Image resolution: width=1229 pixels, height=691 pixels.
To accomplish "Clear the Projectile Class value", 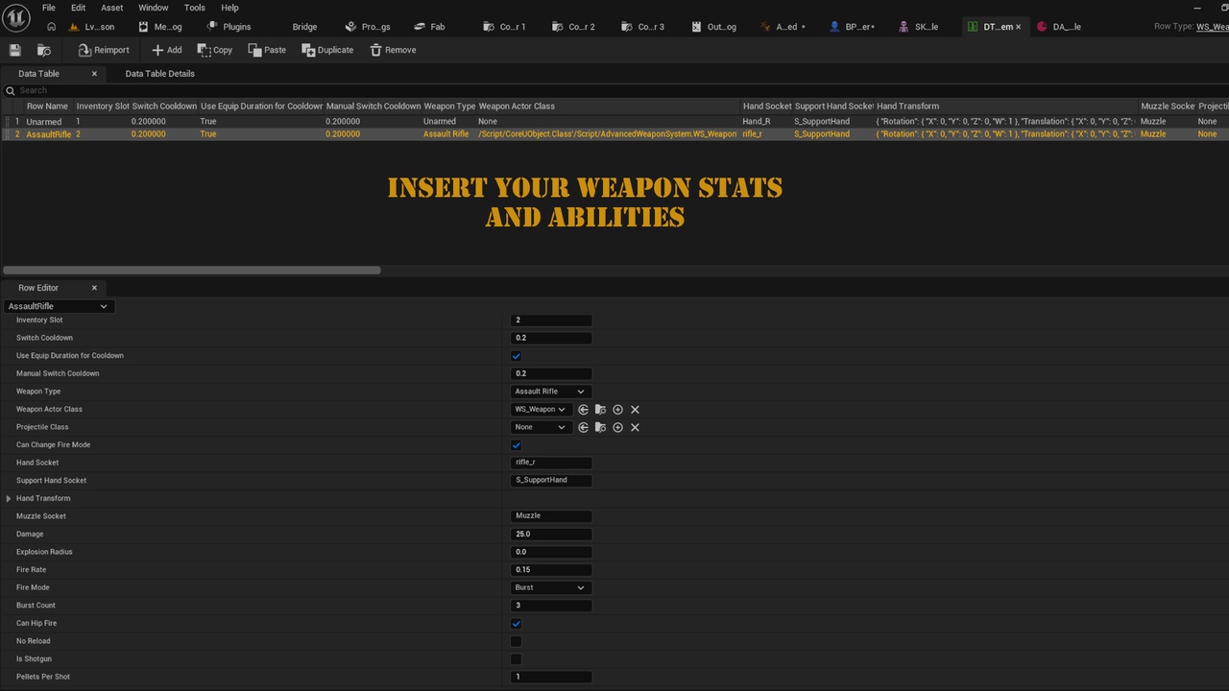I will click(635, 427).
